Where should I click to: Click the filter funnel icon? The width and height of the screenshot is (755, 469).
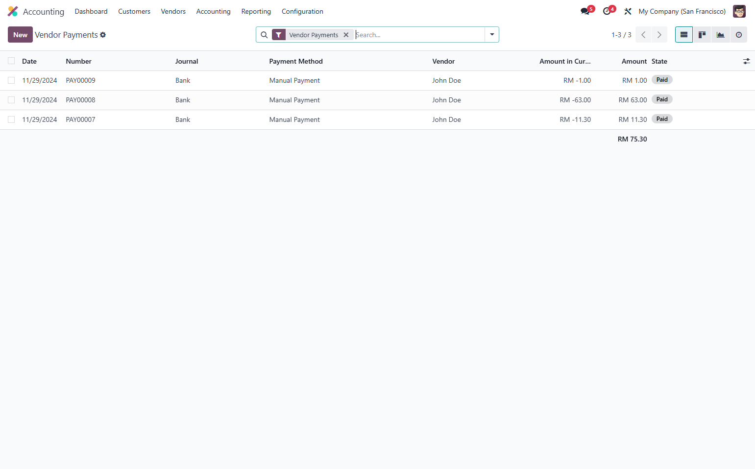(x=279, y=35)
